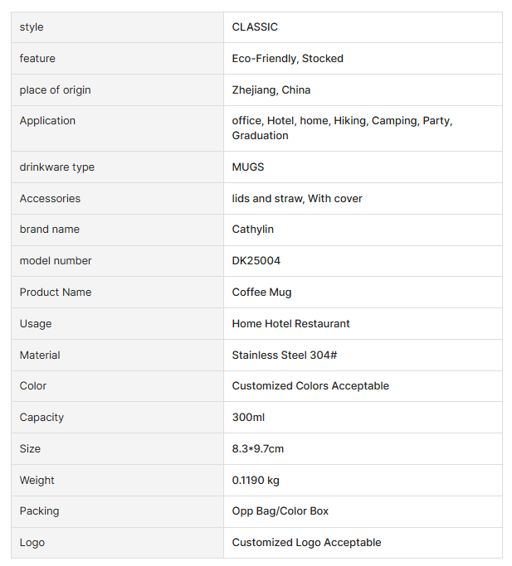Select the 'lids and straw, With cover' text
The image size is (512, 566).
297,199
